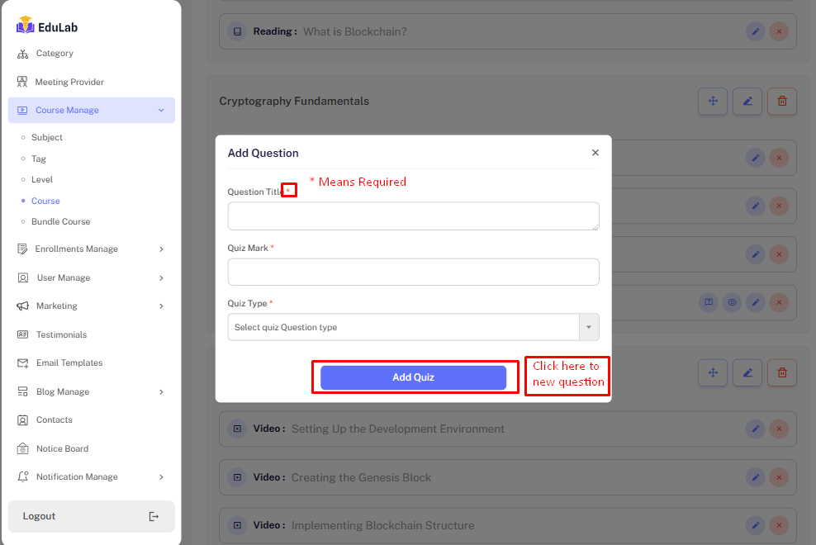The image size is (816, 545).
Task: Click the Question Title text area
Action: click(x=413, y=216)
